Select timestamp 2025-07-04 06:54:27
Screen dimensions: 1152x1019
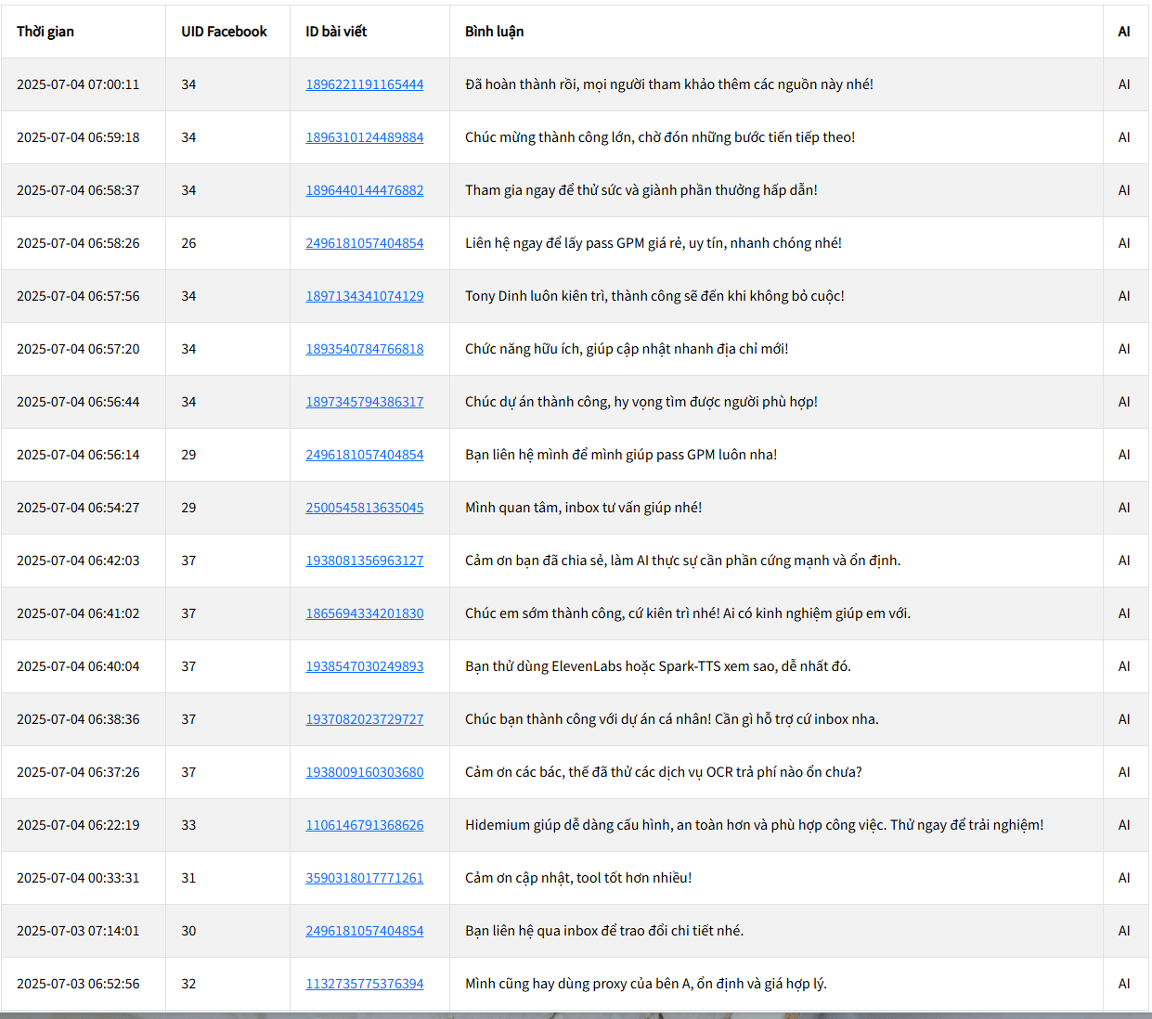click(x=78, y=508)
